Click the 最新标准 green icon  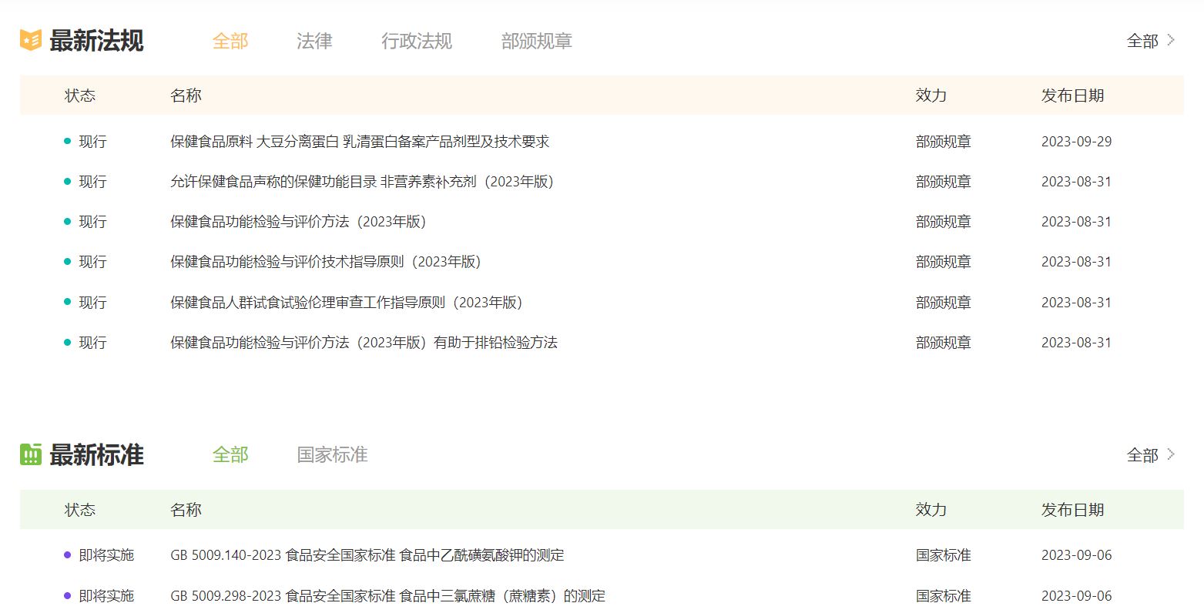point(31,454)
